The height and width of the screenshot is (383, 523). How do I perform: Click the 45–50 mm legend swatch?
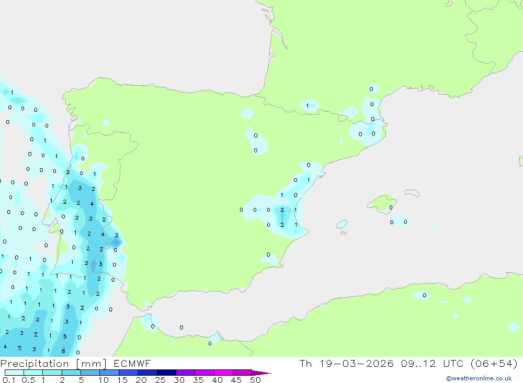(x=243, y=373)
